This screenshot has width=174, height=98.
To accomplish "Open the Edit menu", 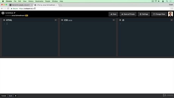I will pos(20,1).
